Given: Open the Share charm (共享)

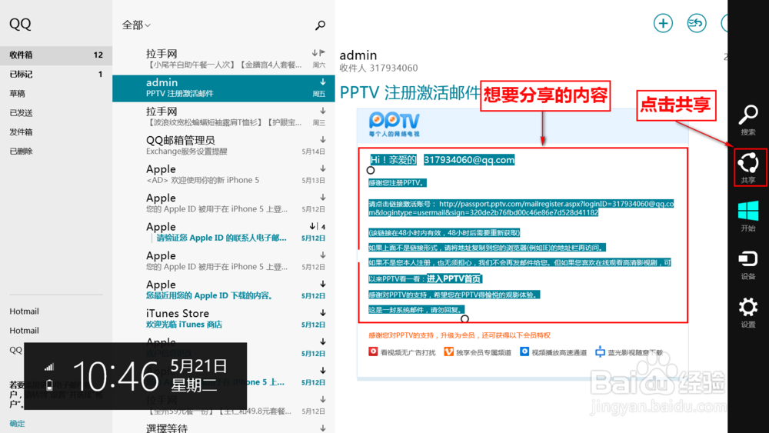Looking at the screenshot, I should coord(748,167).
